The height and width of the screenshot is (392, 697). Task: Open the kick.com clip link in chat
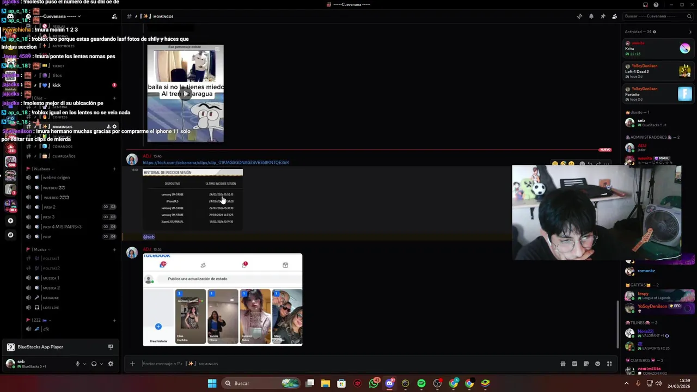coord(216,162)
